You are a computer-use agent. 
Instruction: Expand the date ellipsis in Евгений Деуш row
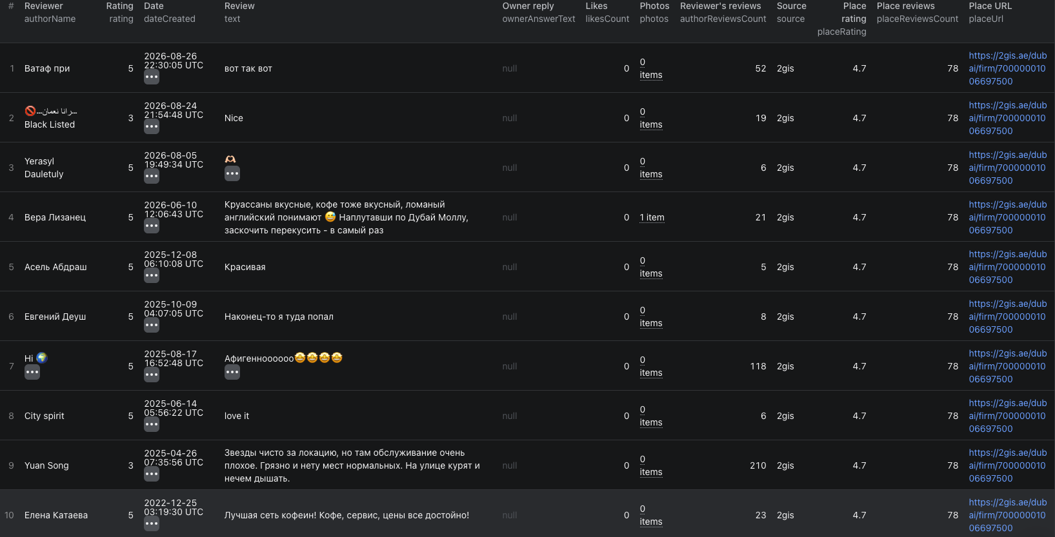pos(152,326)
